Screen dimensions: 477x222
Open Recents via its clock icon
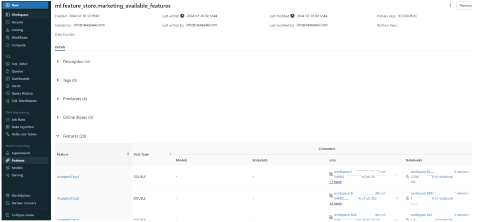coord(7,22)
